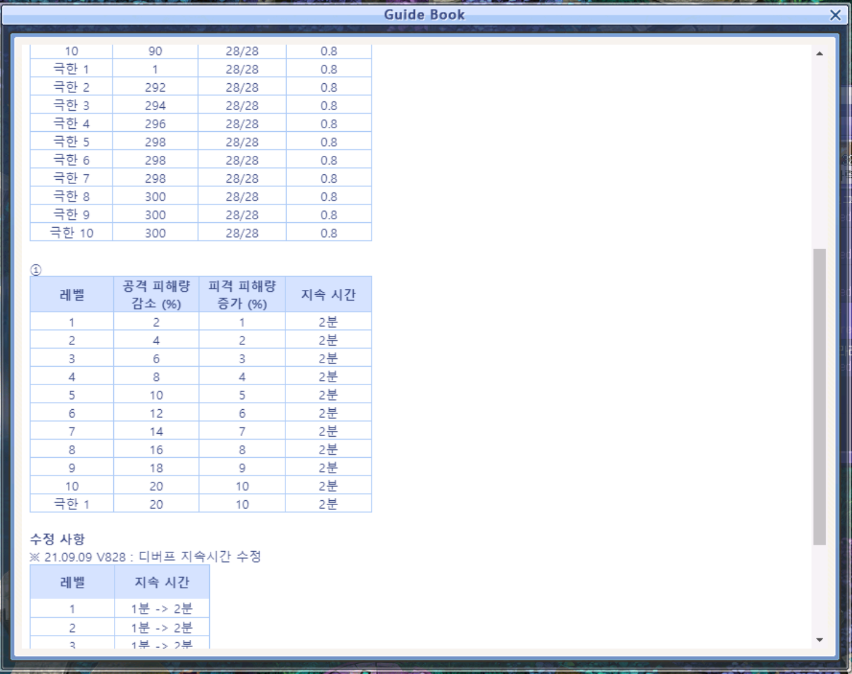The height and width of the screenshot is (674, 852).
Task: Select the '18' cell in level 9 row
Action: pos(156,469)
